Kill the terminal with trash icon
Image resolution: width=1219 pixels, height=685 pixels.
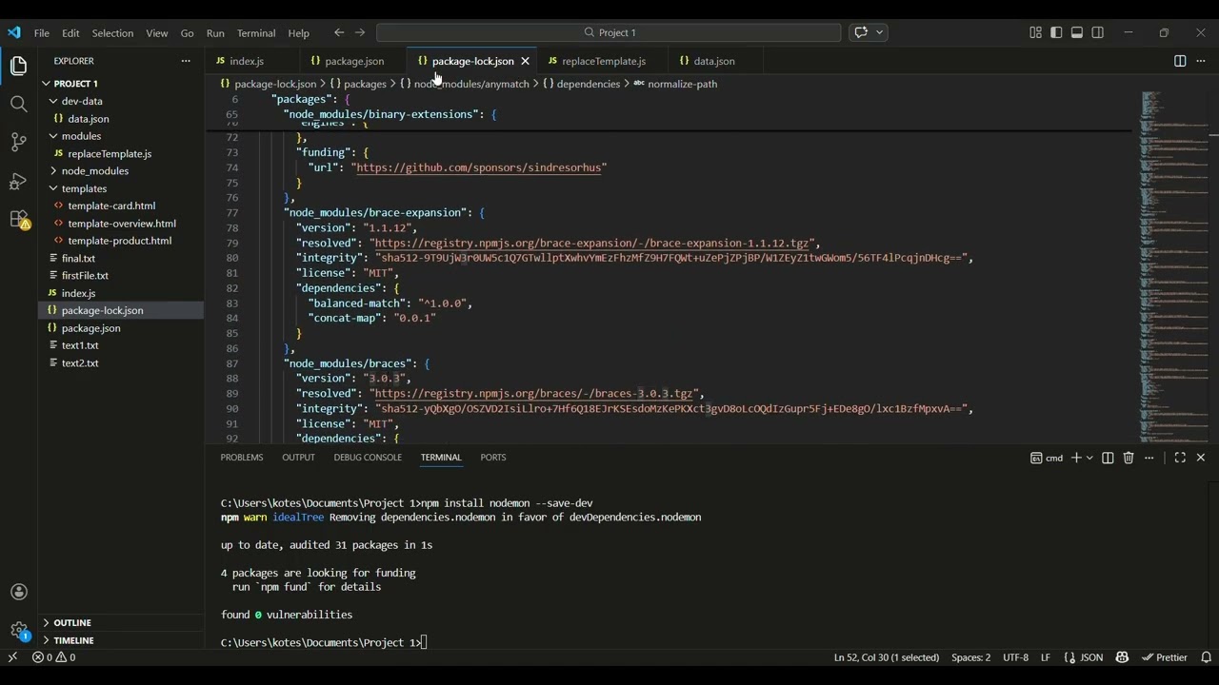pyautogui.click(x=1129, y=458)
